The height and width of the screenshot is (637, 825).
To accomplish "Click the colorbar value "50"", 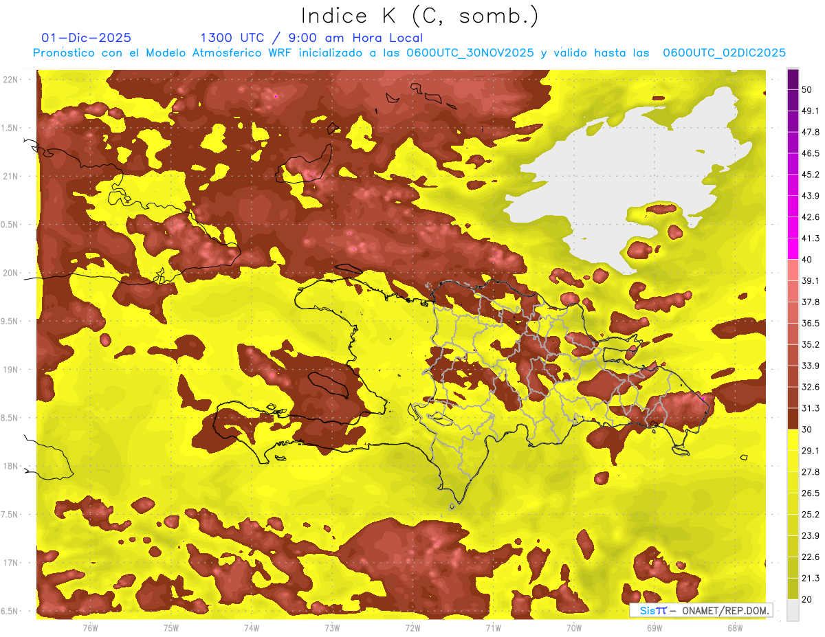I will click(808, 89).
